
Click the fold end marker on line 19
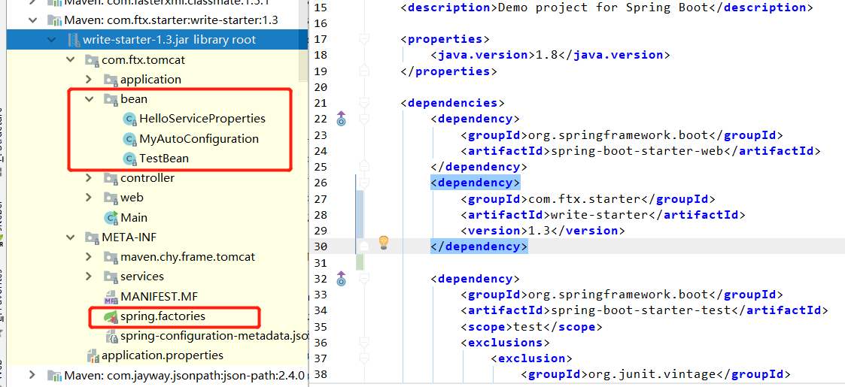point(365,71)
